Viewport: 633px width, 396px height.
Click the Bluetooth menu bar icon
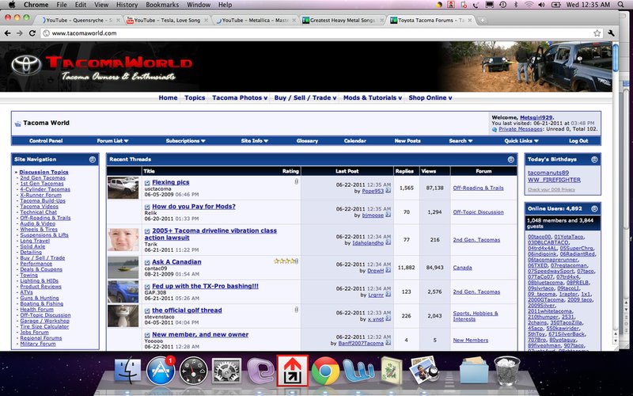coord(516,5)
